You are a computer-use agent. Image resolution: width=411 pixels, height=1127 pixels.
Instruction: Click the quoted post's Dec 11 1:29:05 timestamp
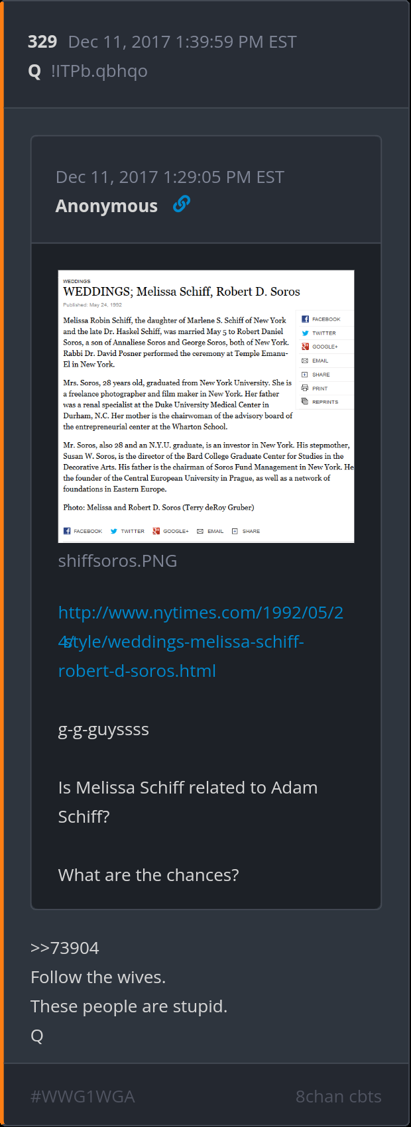170,177
